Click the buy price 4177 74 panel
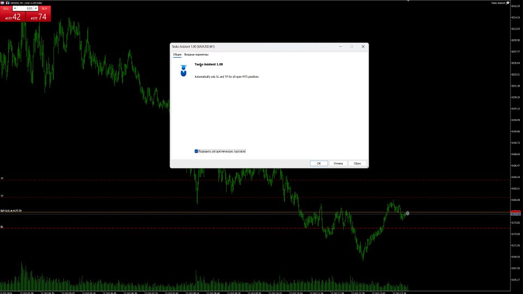 click(x=38, y=17)
